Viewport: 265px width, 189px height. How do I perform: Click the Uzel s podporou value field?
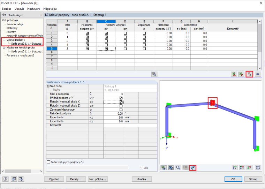click(114, 94)
